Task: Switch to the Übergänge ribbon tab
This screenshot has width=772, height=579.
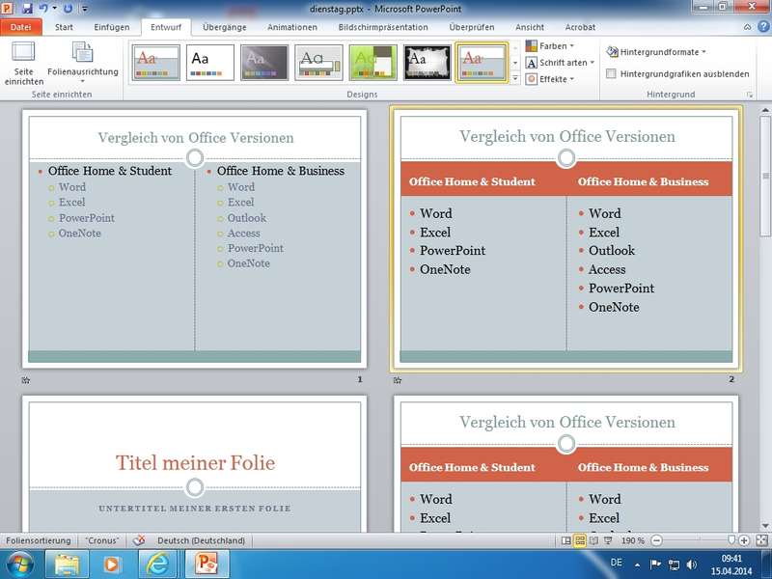Action: pos(225,27)
